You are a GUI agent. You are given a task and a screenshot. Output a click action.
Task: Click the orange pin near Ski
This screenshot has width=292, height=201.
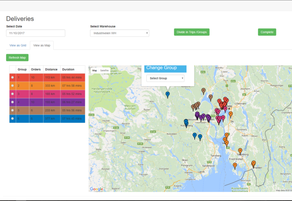(x=231, y=114)
